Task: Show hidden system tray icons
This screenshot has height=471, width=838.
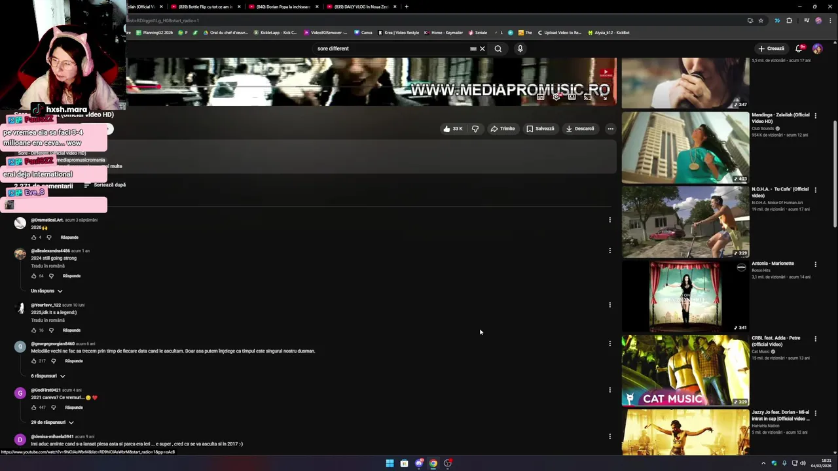Action: 763,463
